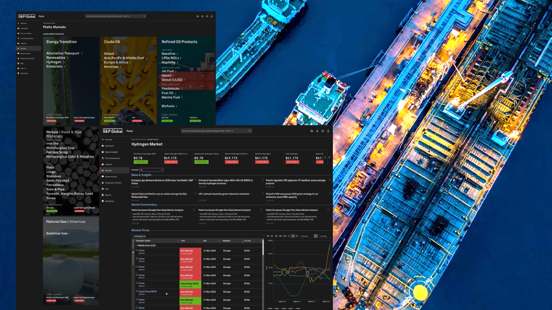Screen dimensions: 552x310
Task: Open folder icon in Hydrogen Market header
Action: pyautogui.click(x=312, y=131)
